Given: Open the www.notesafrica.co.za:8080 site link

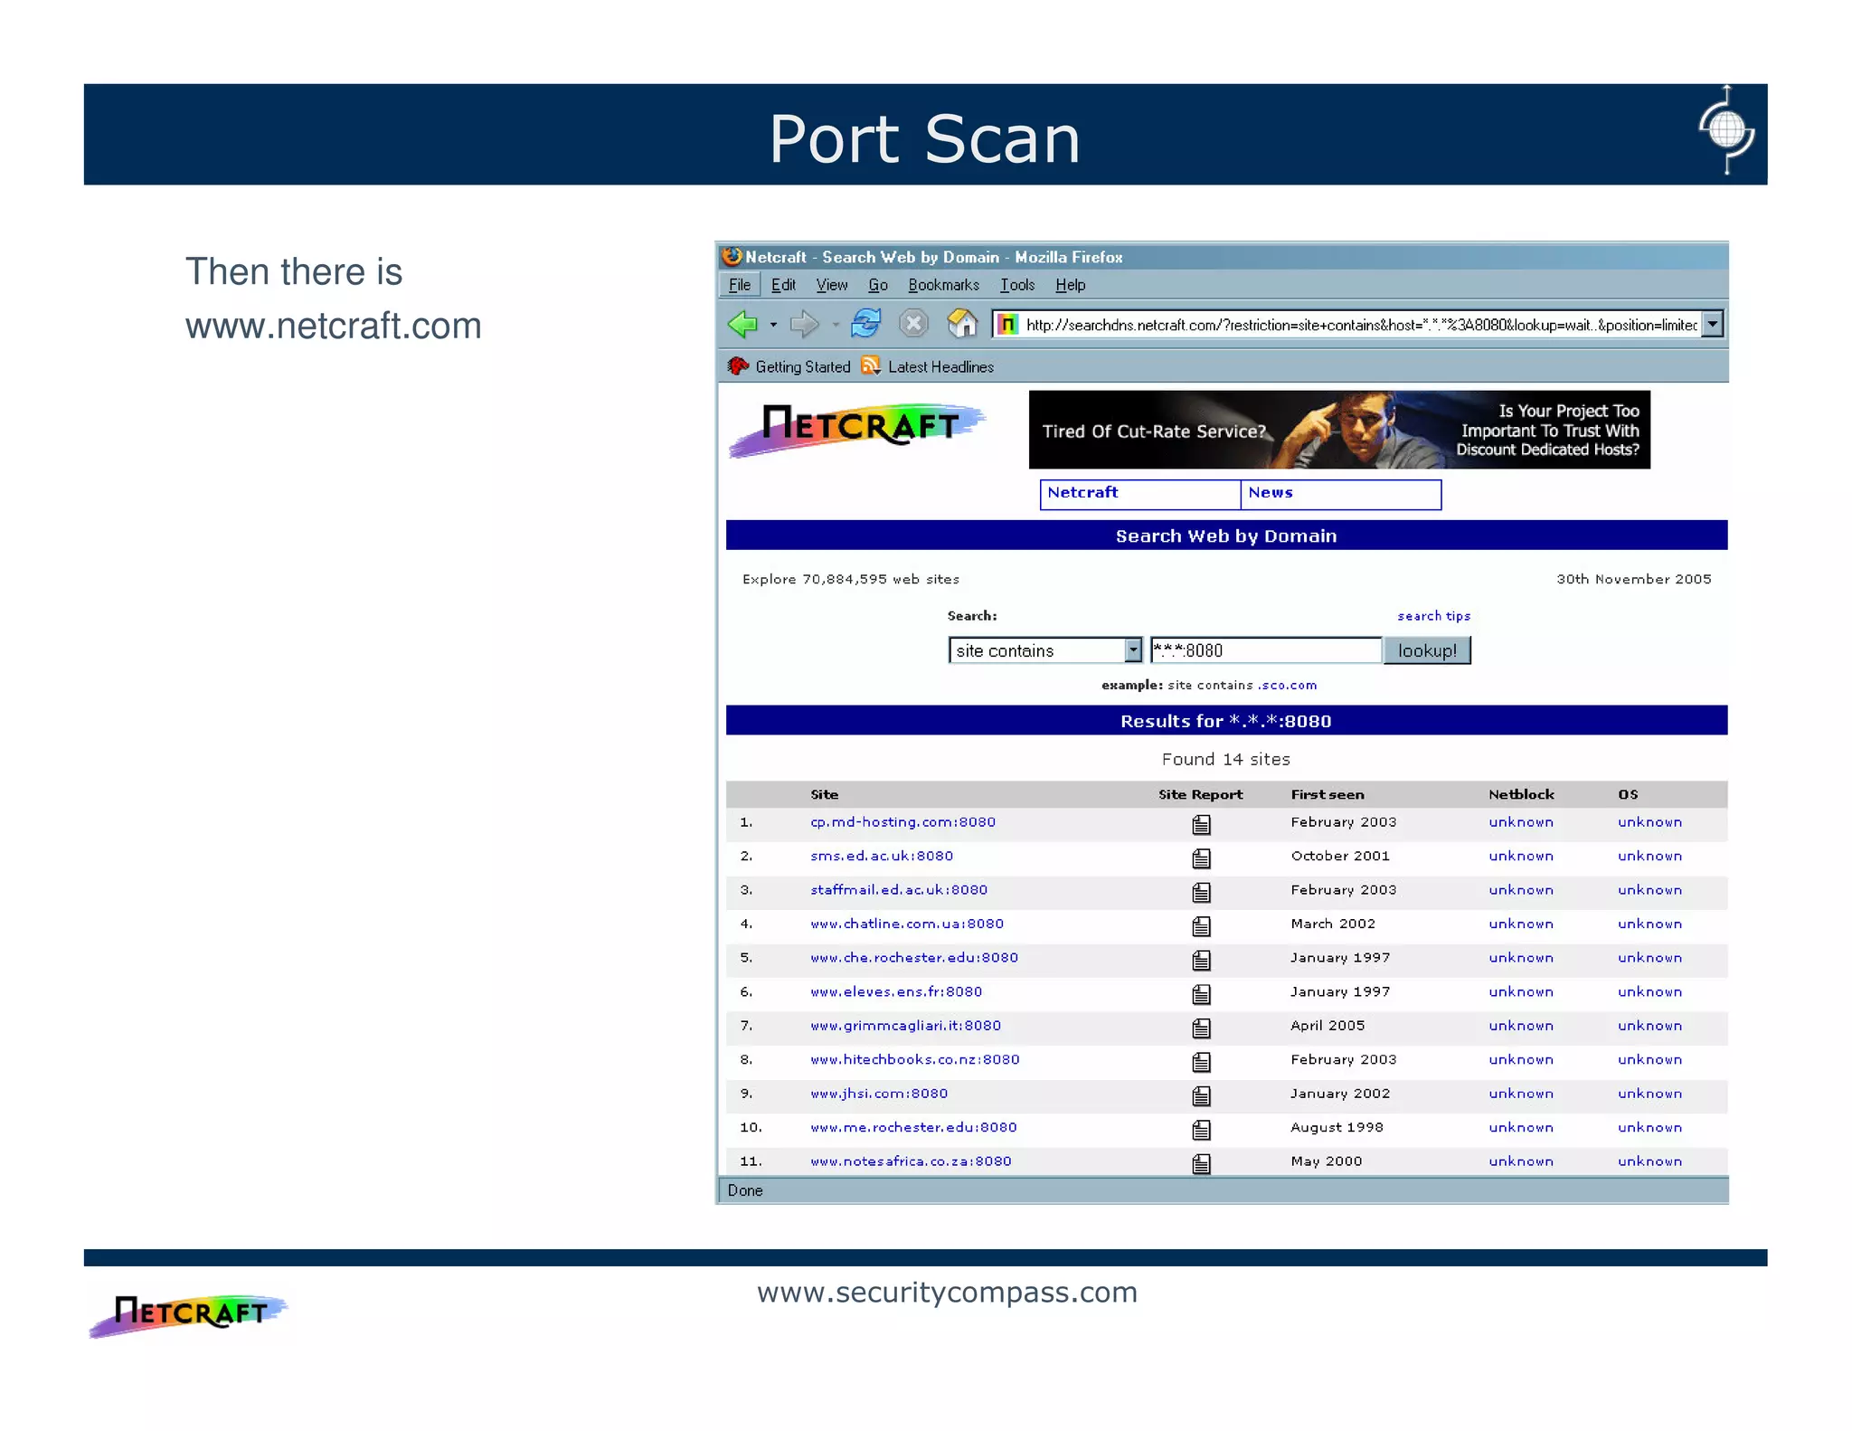Looking at the screenshot, I should point(911,1161).
